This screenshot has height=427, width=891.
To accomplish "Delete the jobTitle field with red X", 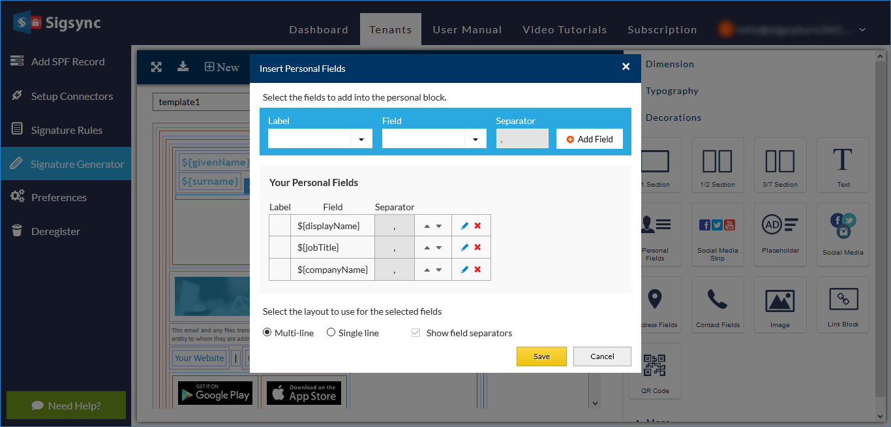I will tap(477, 247).
